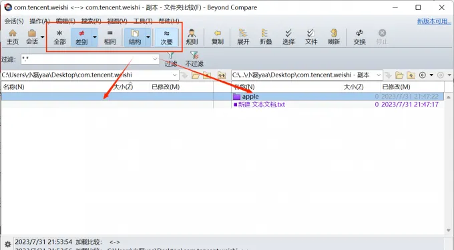Open the 会话 sessions briefcase button

32,37
